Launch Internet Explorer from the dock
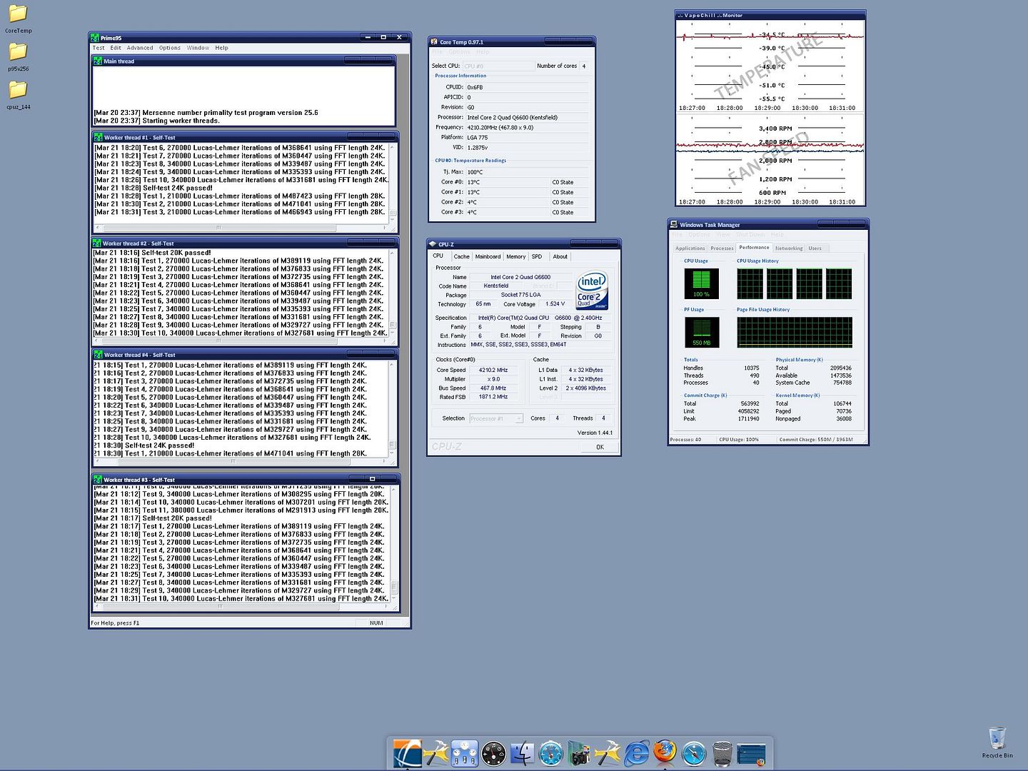The height and width of the screenshot is (771, 1028). 637,753
